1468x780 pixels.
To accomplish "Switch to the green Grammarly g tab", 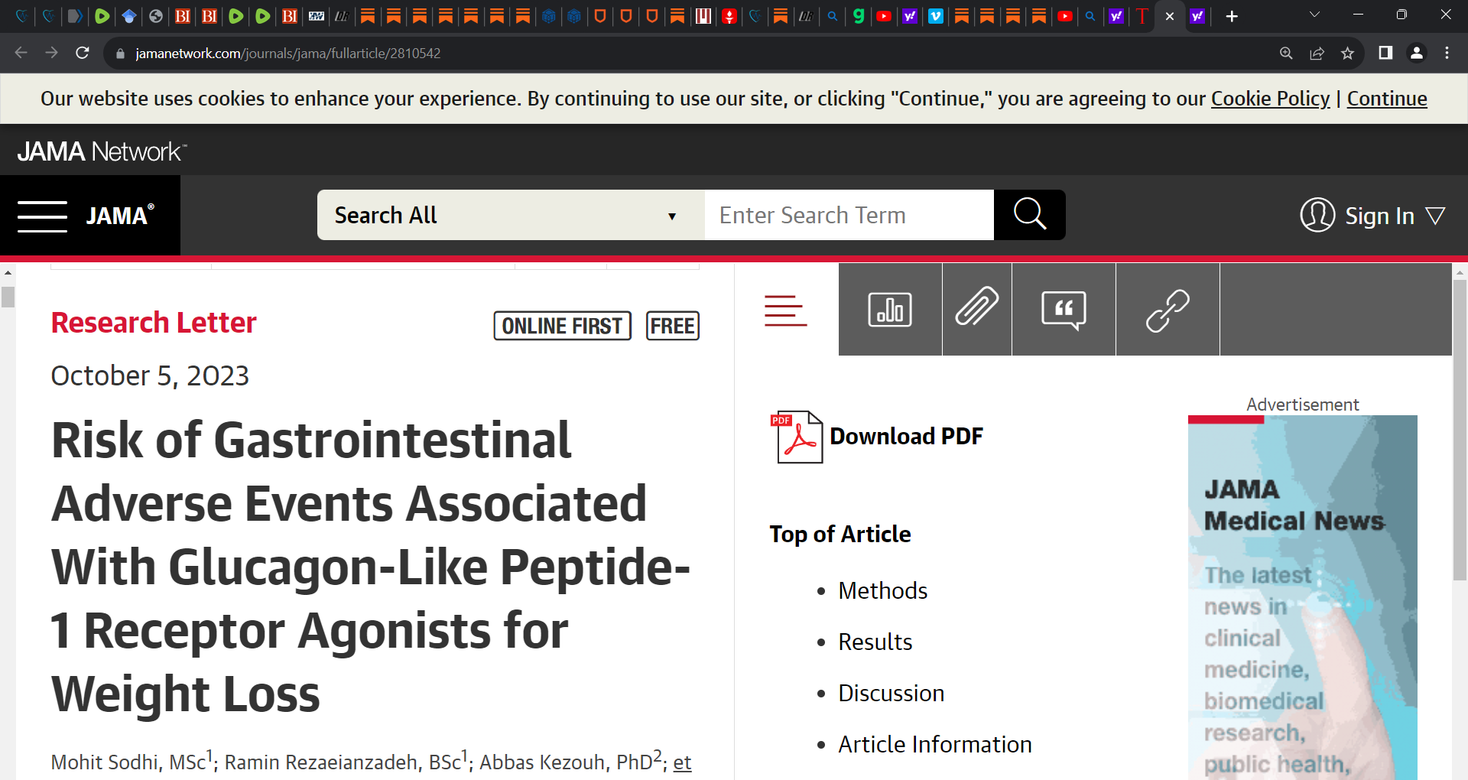I will point(859,16).
